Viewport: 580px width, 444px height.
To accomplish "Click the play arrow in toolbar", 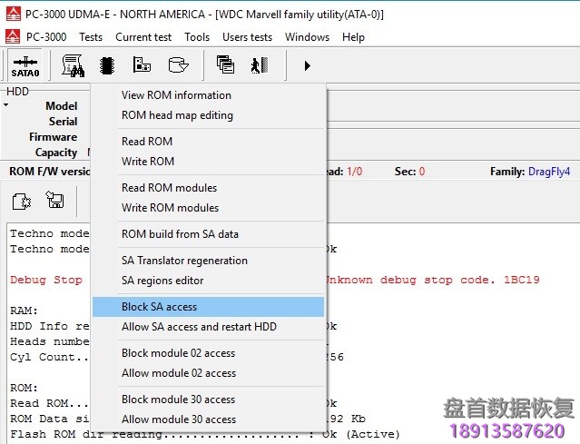I will [307, 66].
